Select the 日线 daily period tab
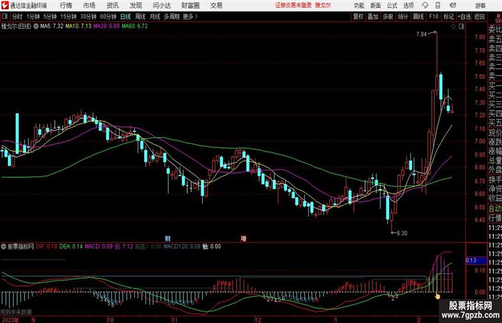502x323 pixels. [126, 17]
